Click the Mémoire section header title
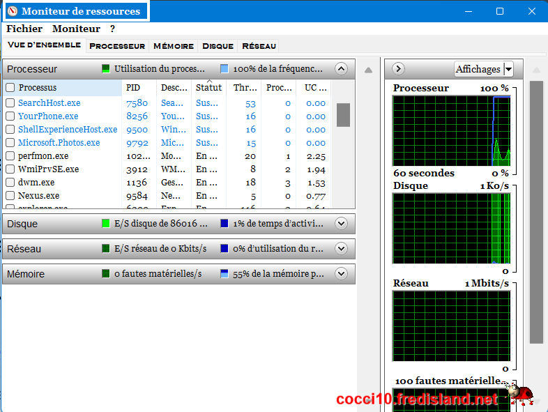Image resolution: width=548 pixels, height=412 pixels. pos(26,274)
